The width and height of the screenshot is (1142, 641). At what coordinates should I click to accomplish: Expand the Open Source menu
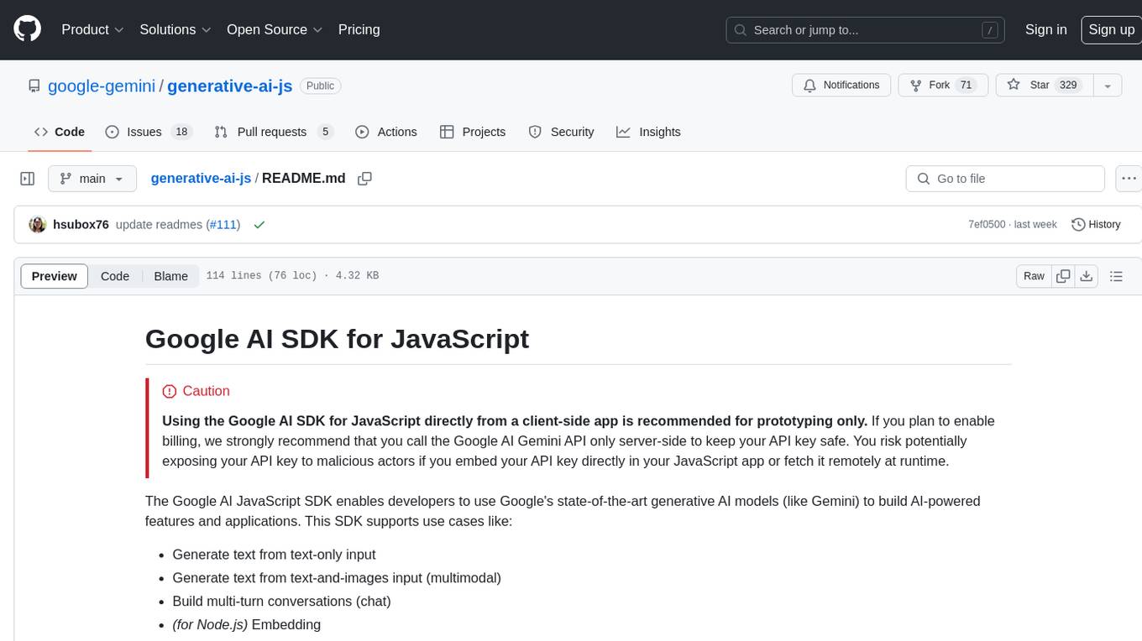[x=275, y=29]
